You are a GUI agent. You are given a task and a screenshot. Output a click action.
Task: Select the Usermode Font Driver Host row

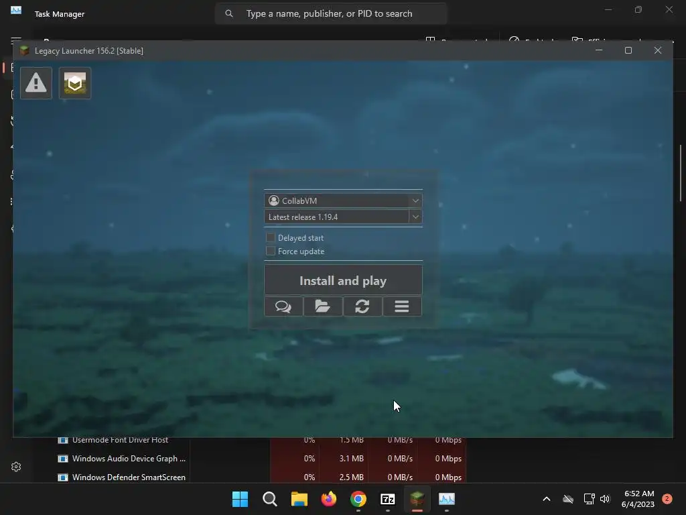tap(262, 441)
